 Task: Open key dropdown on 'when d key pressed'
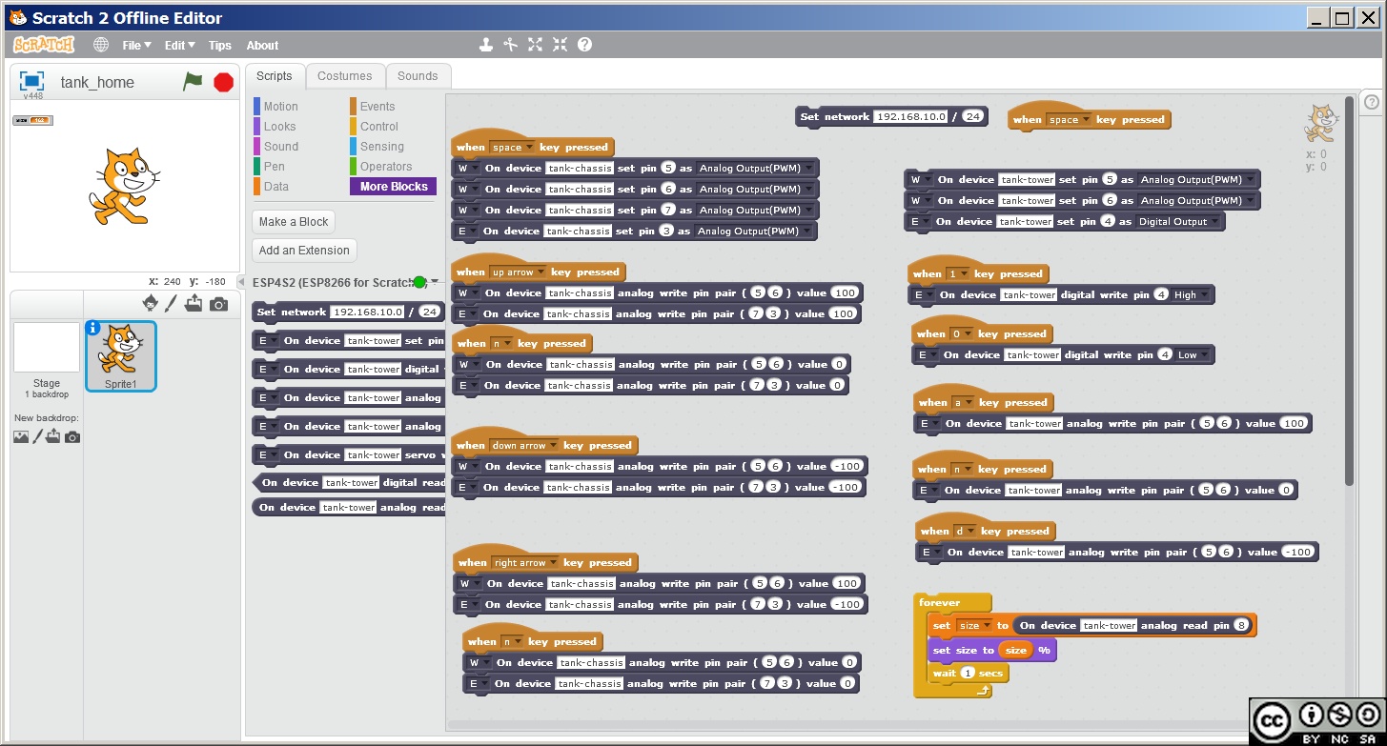pos(970,532)
